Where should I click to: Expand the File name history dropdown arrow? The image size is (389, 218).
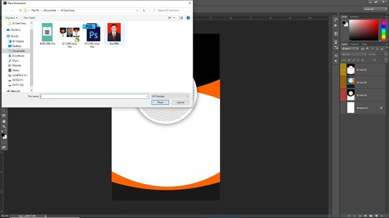pyautogui.click(x=147, y=96)
